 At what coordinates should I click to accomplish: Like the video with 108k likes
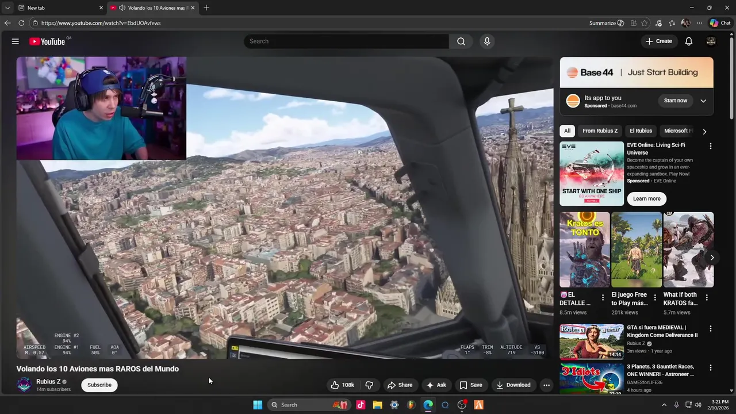point(343,385)
